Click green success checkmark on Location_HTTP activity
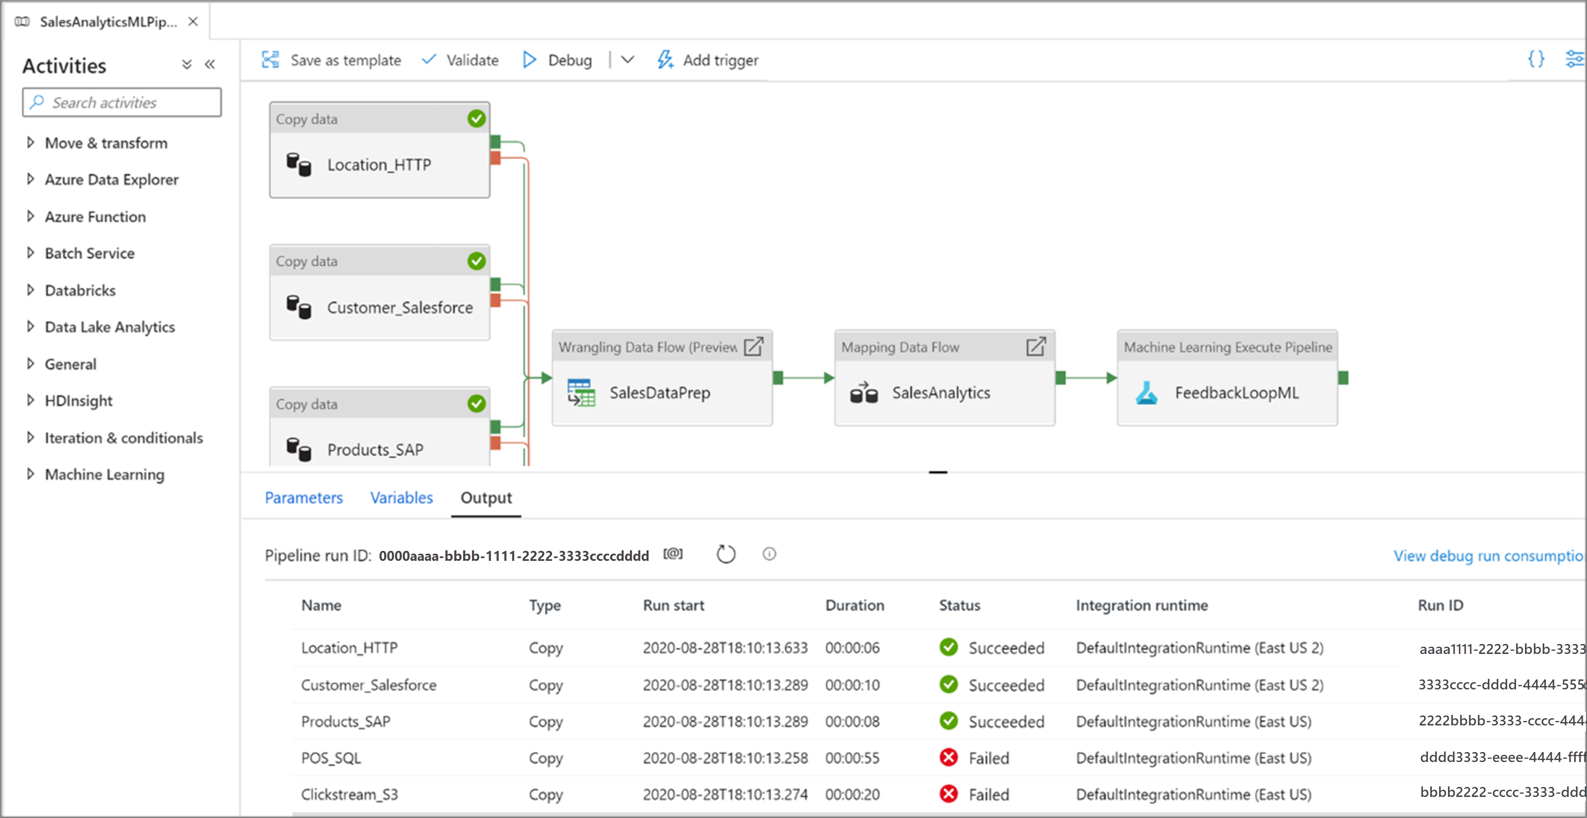The image size is (1587, 818). coord(476,118)
